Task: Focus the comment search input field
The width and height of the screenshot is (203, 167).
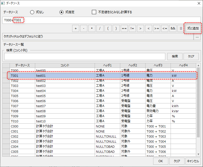Action: [85, 57]
